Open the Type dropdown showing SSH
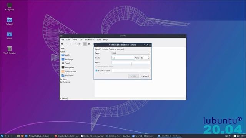 [131, 53]
